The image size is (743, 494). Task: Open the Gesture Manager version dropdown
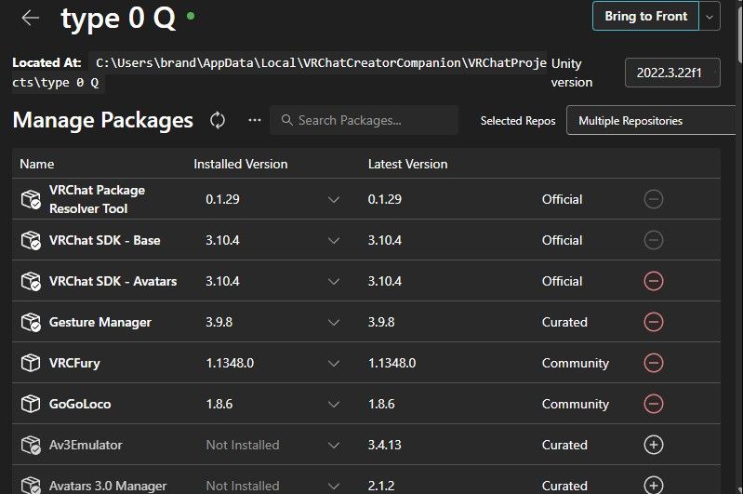click(x=334, y=323)
